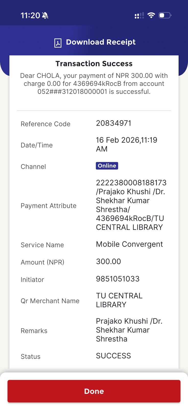Tap the Mobile Convergent service name
This screenshot has height=410, width=188.
pos(129,244)
